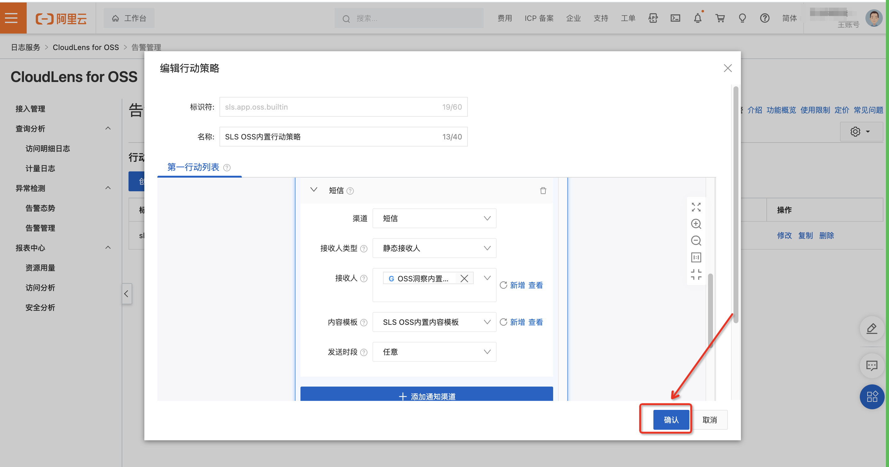
Task: Click 添加通知渠道 button
Action: [426, 395]
